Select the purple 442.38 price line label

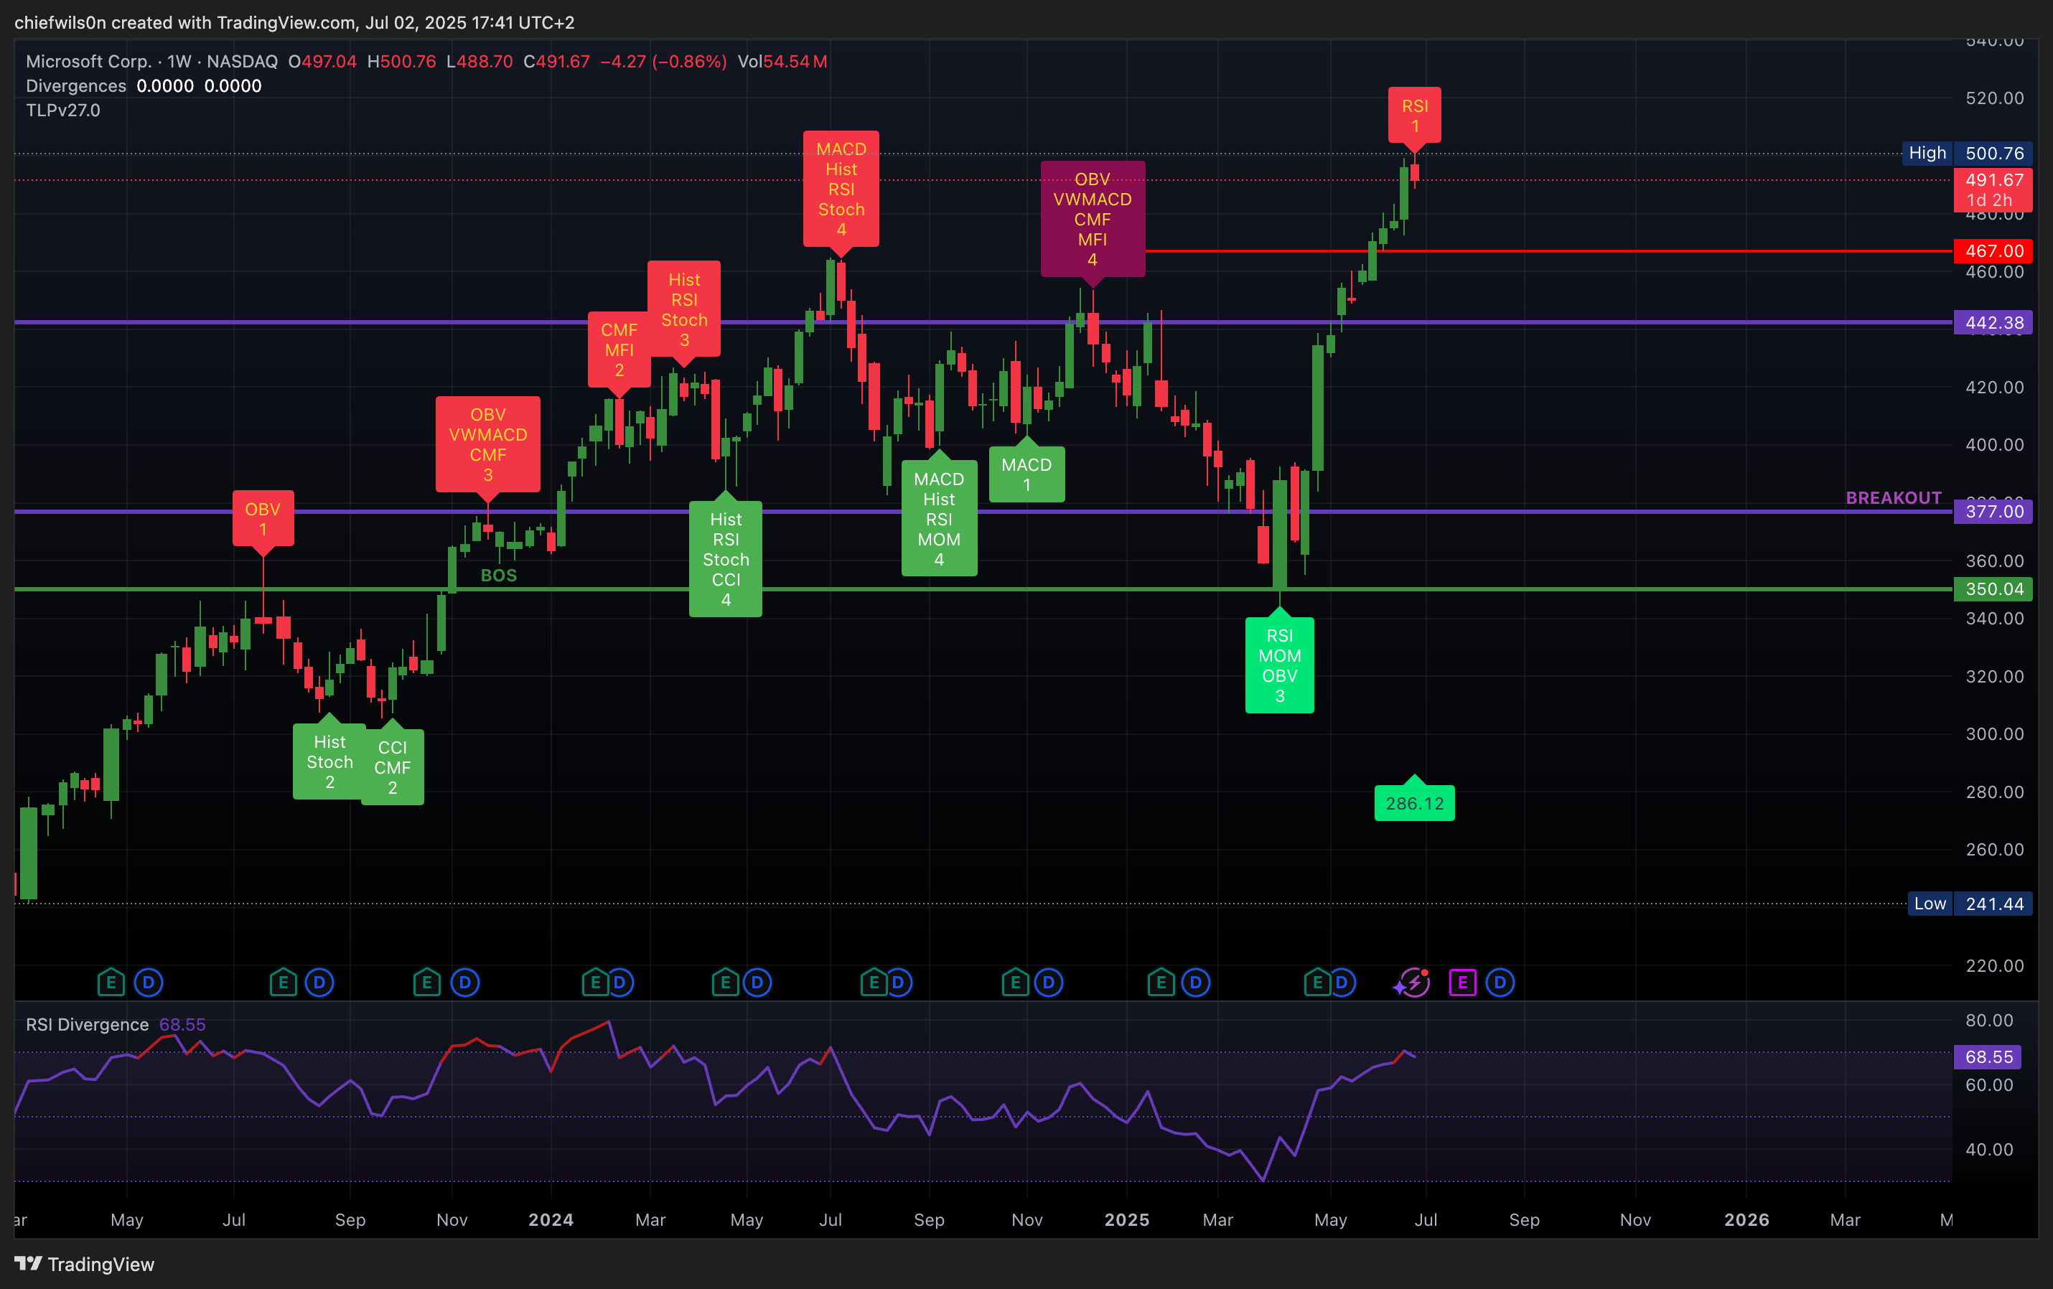click(x=1993, y=322)
